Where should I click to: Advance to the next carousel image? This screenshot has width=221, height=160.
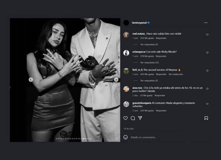116,79
